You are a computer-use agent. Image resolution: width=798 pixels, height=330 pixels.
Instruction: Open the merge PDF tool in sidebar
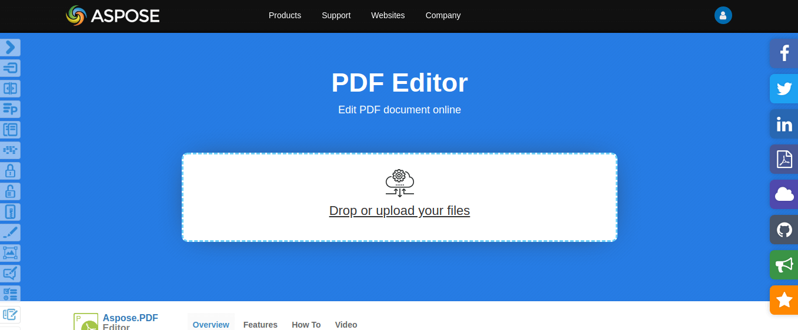(10, 68)
